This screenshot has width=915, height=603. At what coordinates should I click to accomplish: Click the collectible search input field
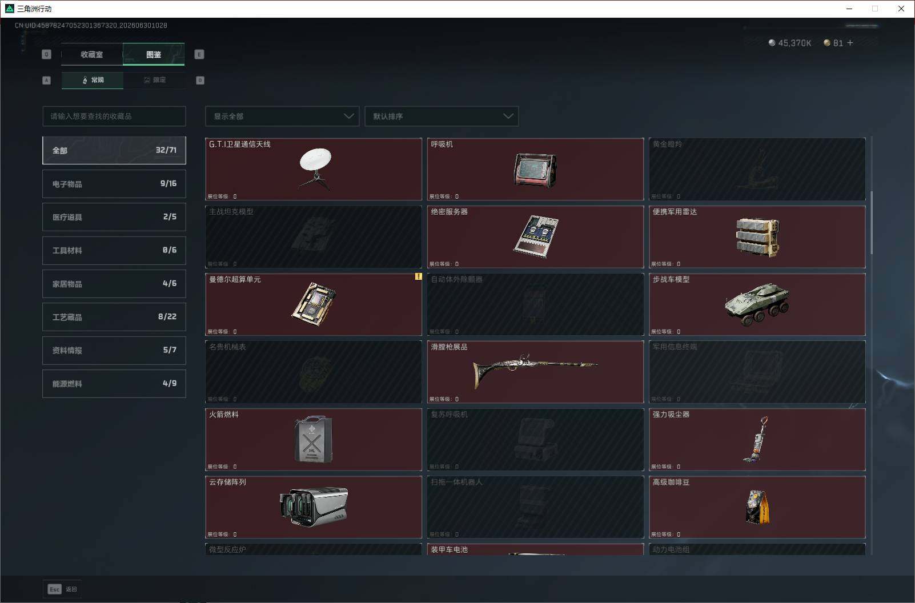click(114, 116)
